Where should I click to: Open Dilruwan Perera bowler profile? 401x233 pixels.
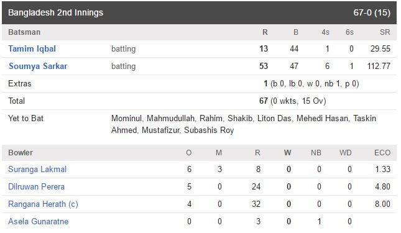pyautogui.click(x=36, y=186)
